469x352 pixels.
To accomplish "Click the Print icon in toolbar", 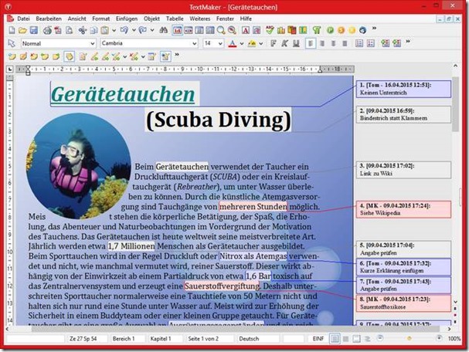I will (x=48, y=30).
